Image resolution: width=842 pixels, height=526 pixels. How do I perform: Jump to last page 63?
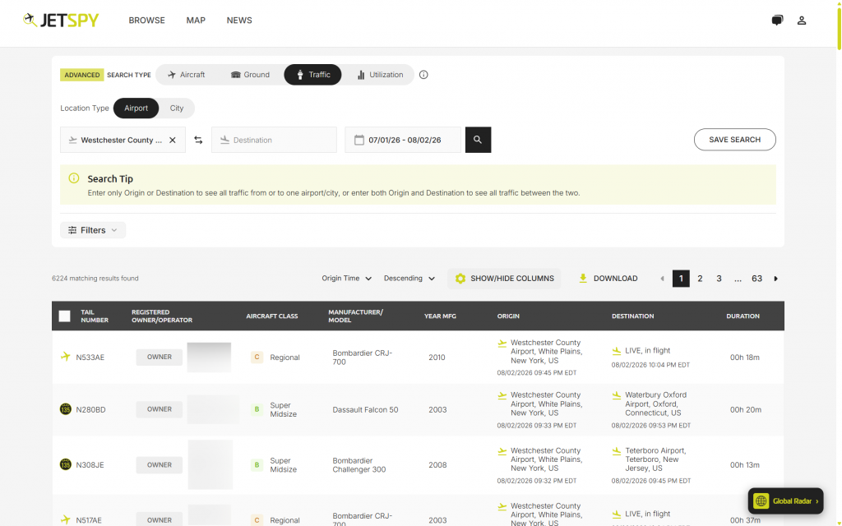click(756, 279)
